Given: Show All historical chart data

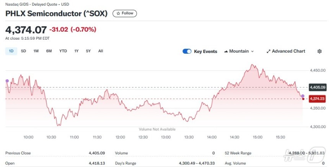Looking at the screenshot, I should (x=101, y=51).
